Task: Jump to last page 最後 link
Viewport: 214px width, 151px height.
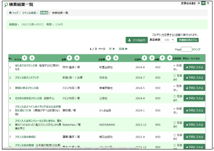Action: pos(123,49)
